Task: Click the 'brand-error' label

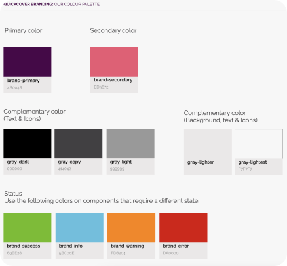Action: click(x=176, y=246)
